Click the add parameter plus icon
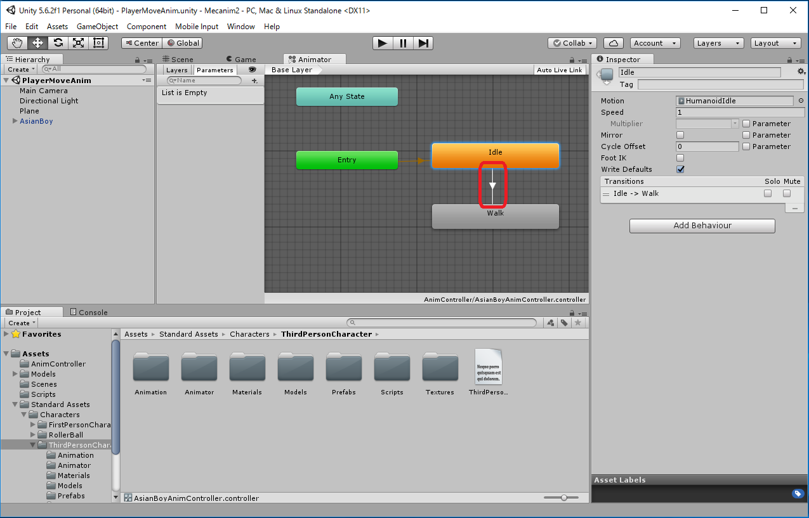Image resolution: width=809 pixels, height=518 pixels. (x=254, y=81)
